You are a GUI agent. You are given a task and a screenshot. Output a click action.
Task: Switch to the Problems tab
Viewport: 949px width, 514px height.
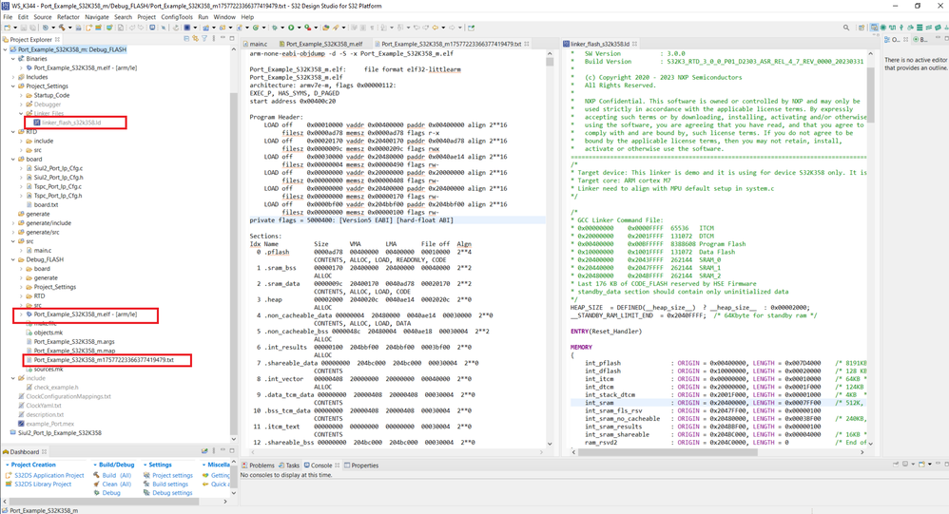point(261,466)
